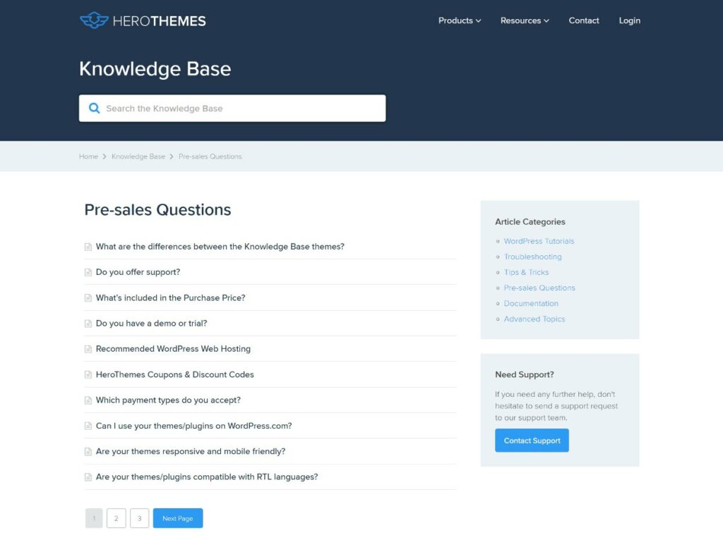Viewport: 723px width, 540px height.
Task: Click the Knowledge Base search input field
Action: coord(233,107)
